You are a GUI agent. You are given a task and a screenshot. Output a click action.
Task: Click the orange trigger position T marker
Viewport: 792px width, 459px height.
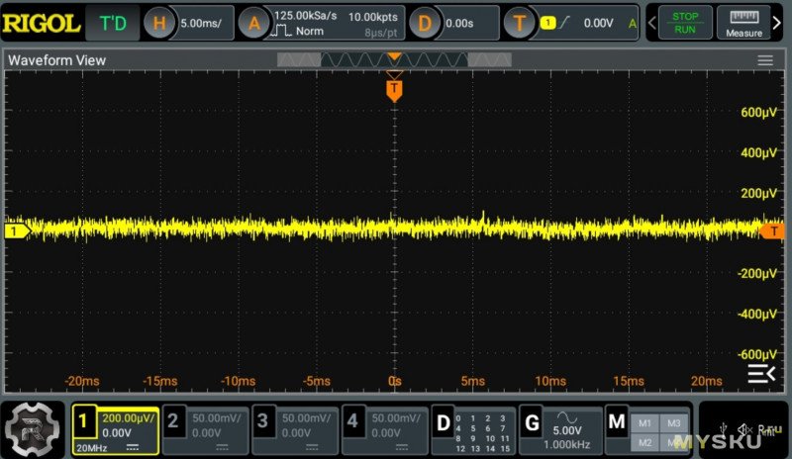coord(394,90)
